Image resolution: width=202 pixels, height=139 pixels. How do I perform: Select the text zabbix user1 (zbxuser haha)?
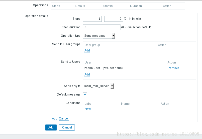pos(103,68)
